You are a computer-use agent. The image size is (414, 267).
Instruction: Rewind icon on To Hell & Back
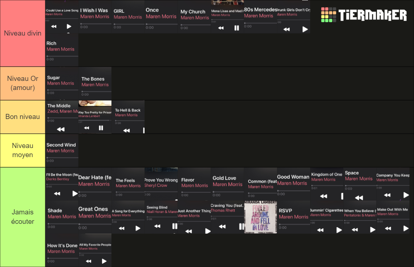coord(126,130)
